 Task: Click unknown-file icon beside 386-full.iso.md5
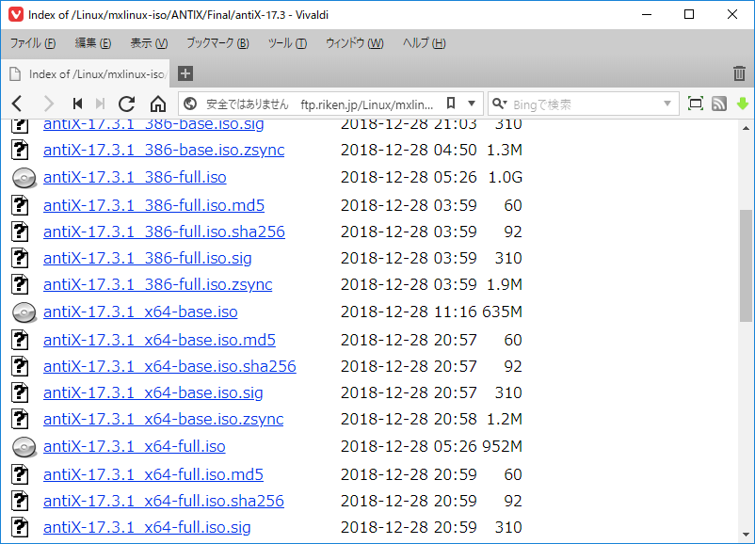20,205
